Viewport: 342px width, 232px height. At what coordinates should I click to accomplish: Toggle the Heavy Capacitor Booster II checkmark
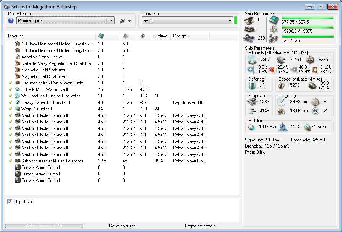[x=10, y=102]
